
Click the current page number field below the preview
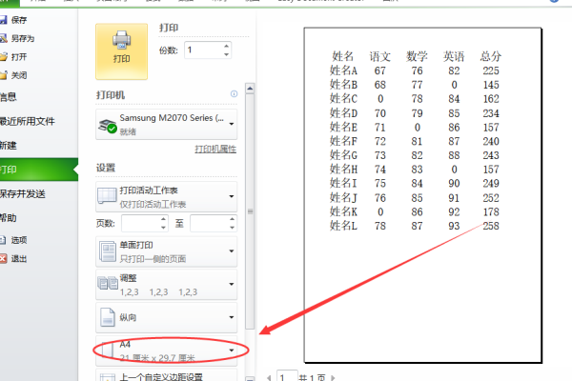pyautogui.click(x=287, y=376)
